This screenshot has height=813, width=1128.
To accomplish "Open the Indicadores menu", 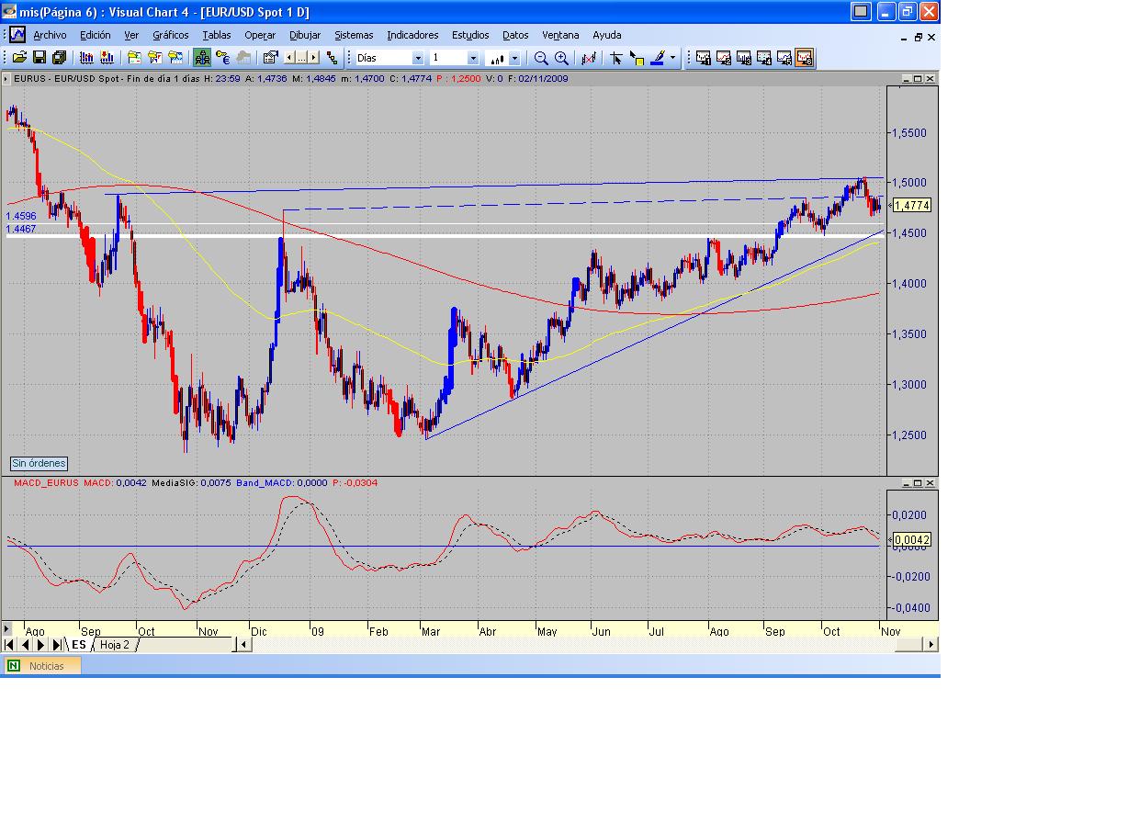I will [x=412, y=35].
